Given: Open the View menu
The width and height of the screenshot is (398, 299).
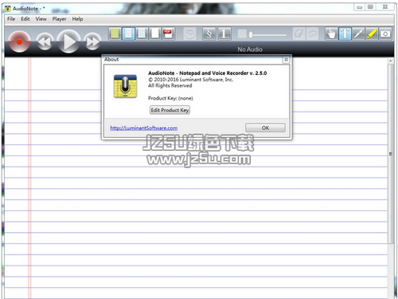Looking at the screenshot, I should pos(41,19).
